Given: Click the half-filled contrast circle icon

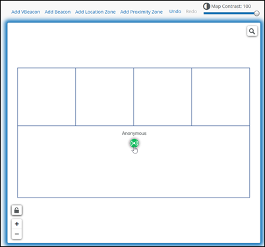Looking at the screenshot, I should (206, 6).
